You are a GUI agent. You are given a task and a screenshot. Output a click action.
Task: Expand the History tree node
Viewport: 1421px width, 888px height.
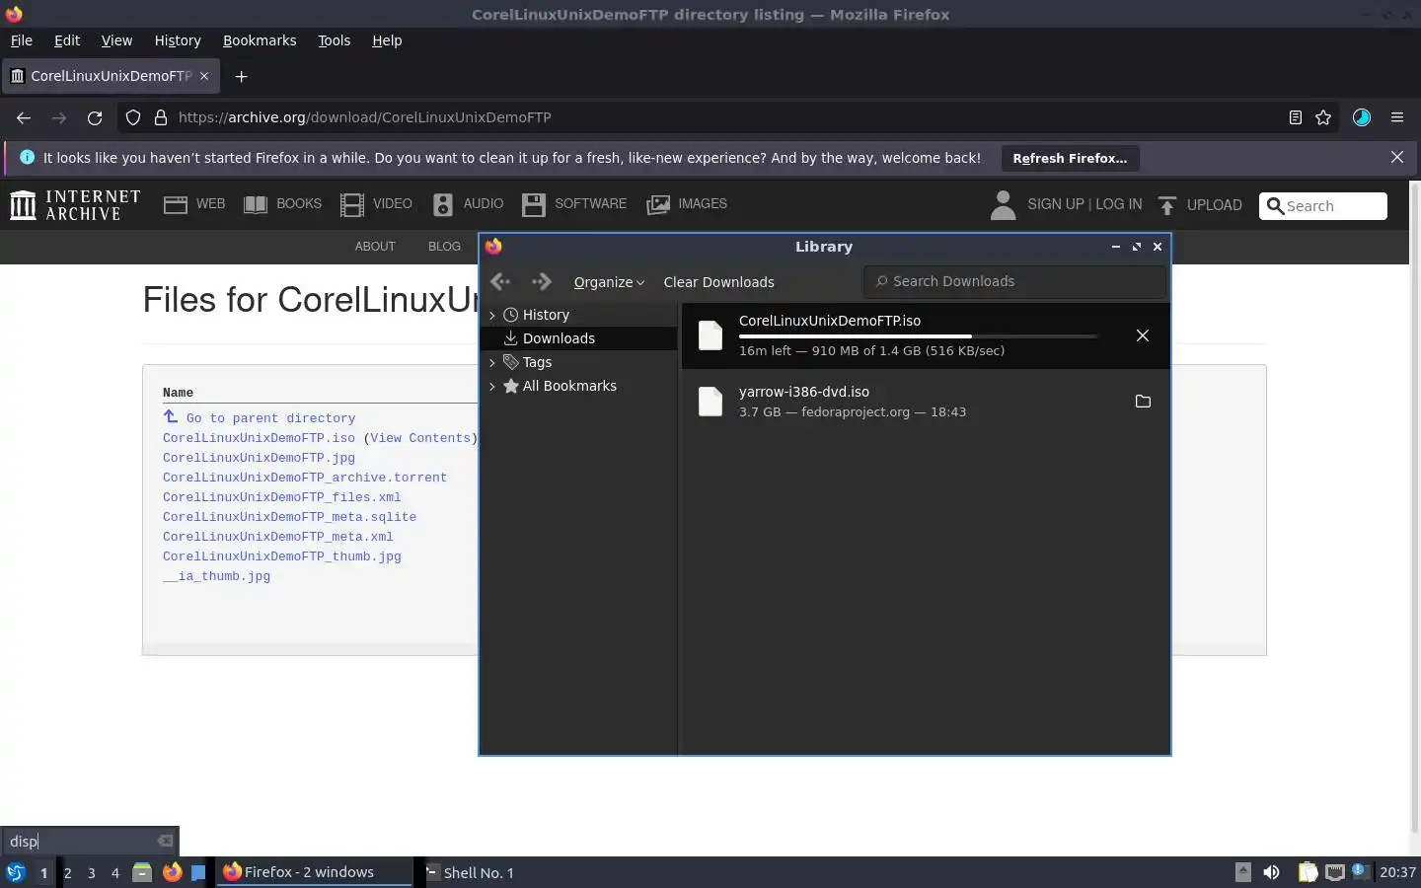pos(492,315)
